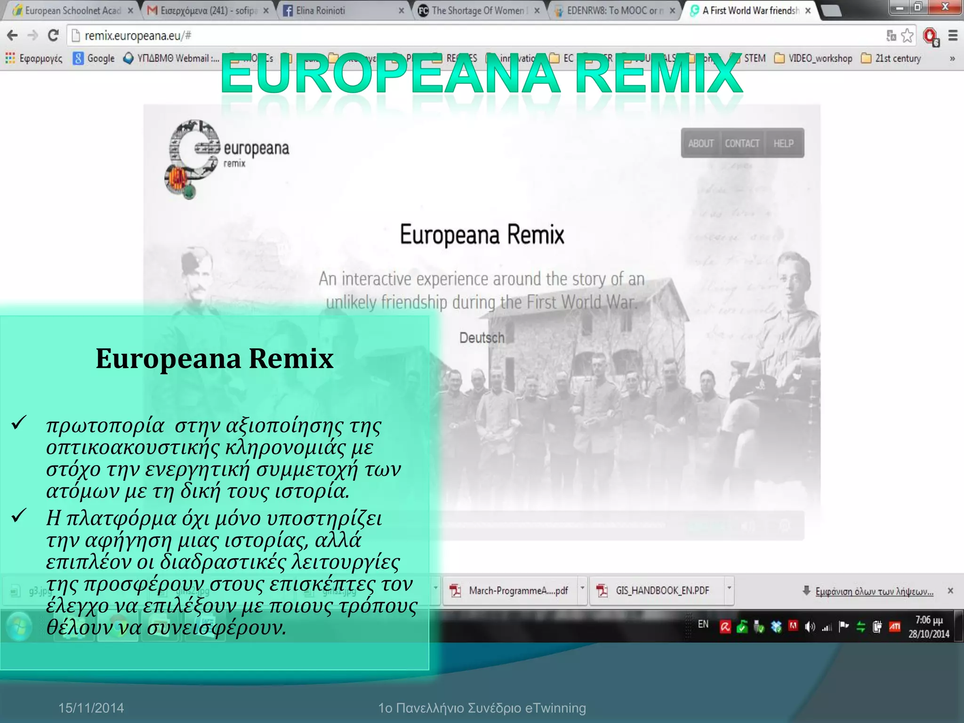Open the Action Center flag icon
The width and height of the screenshot is (964, 723).
point(843,627)
